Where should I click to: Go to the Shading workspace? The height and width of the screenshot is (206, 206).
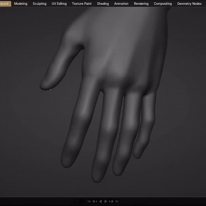point(103,4)
